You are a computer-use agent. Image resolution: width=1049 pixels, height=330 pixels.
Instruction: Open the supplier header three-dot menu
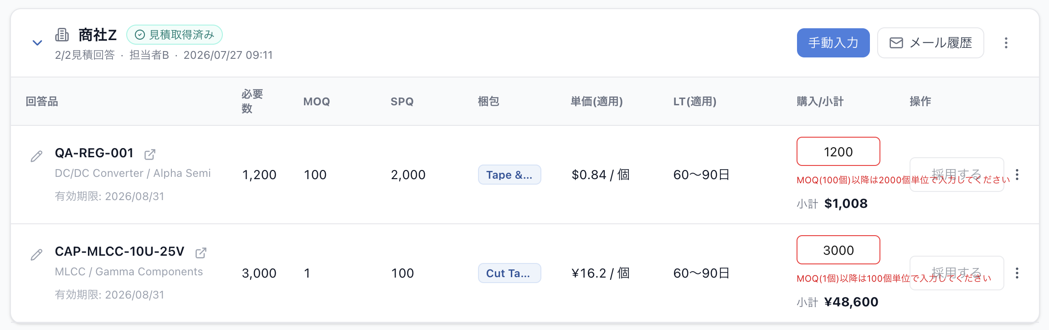click(1006, 43)
